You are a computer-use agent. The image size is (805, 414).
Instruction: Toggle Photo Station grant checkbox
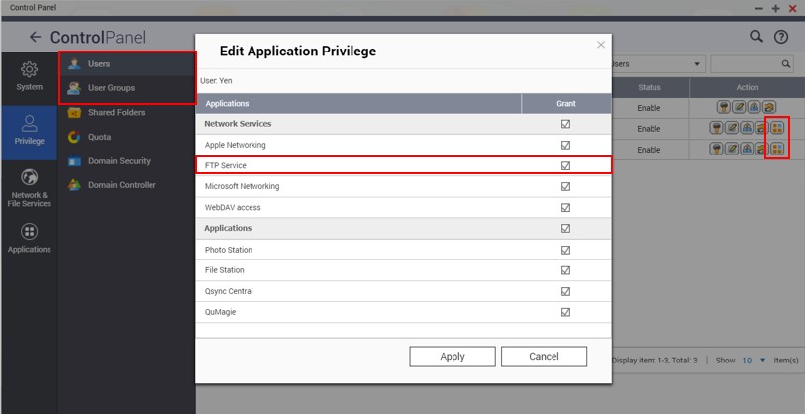click(565, 250)
